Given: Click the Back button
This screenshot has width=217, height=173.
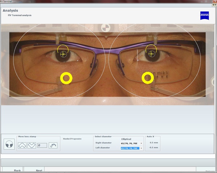Looking at the screenshot, I should pos(13,170).
